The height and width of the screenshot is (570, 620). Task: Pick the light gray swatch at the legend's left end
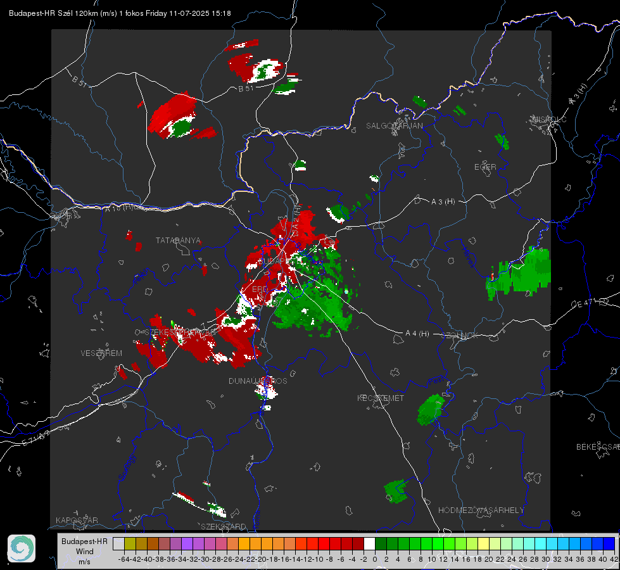pyautogui.click(x=118, y=543)
